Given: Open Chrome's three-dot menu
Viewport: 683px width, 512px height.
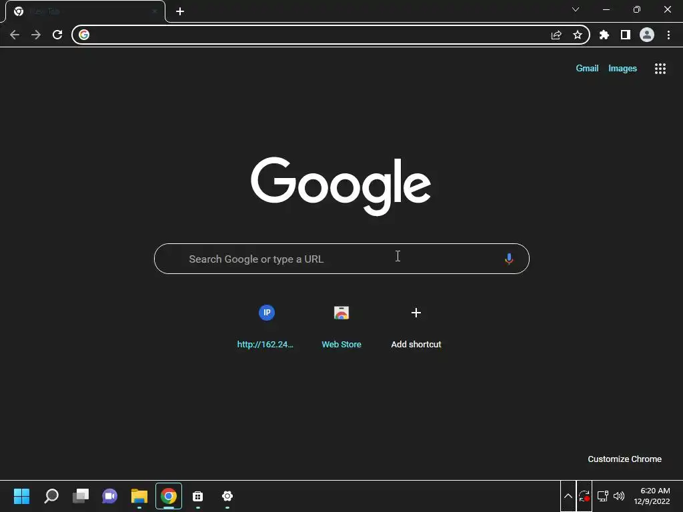Looking at the screenshot, I should pyautogui.click(x=668, y=35).
